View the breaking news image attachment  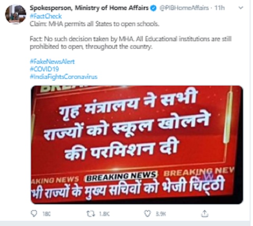(x=137, y=145)
